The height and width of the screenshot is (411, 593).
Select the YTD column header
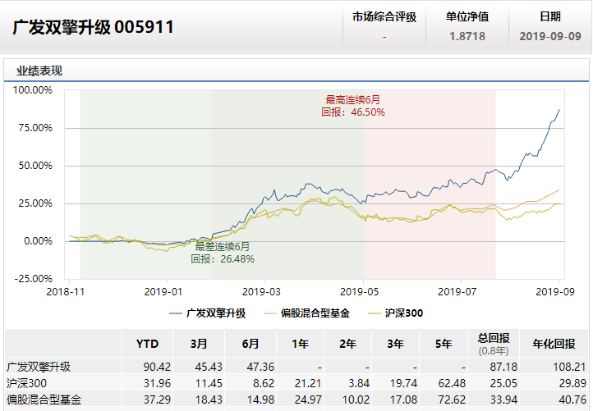click(x=148, y=344)
